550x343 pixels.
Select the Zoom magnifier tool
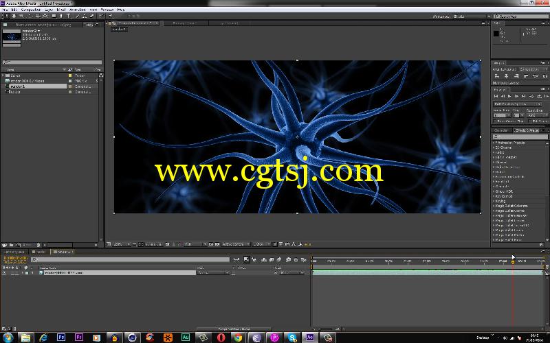[21, 16]
